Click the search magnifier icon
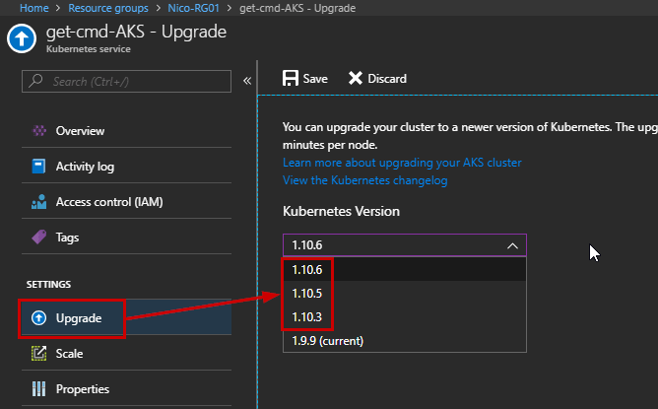The width and height of the screenshot is (658, 409). pos(35,81)
